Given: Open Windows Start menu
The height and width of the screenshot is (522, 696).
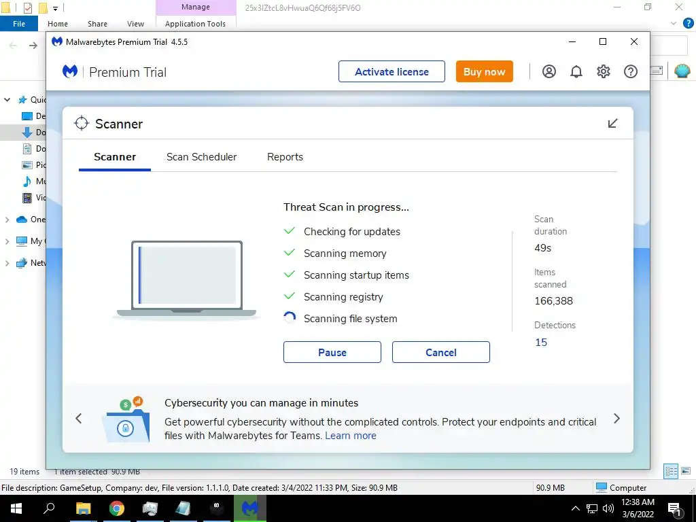Looking at the screenshot, I should [x=16, y=508].
